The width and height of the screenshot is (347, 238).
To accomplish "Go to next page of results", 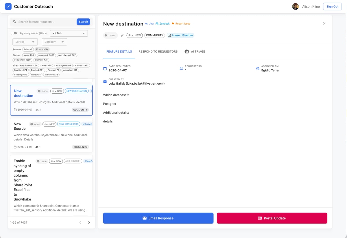I will pyautogui.click(x=89, y=222).
